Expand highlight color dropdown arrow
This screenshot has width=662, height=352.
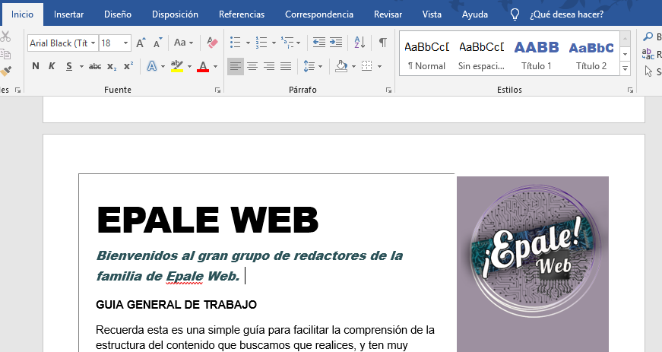[189, 67]
